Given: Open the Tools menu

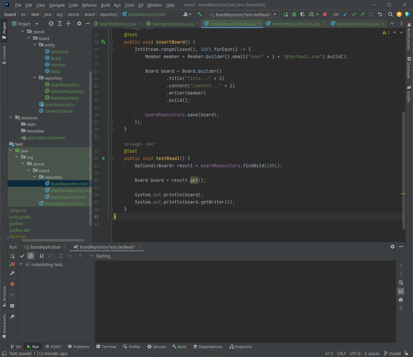Looking at the screenshot, I should pyautogui.click(x=129, y=5).
